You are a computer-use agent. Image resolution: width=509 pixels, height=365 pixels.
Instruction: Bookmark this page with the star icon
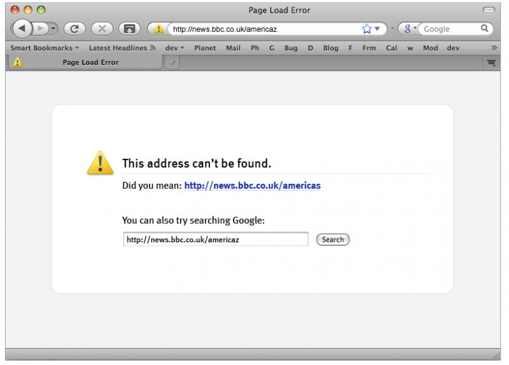pos(367,29)
